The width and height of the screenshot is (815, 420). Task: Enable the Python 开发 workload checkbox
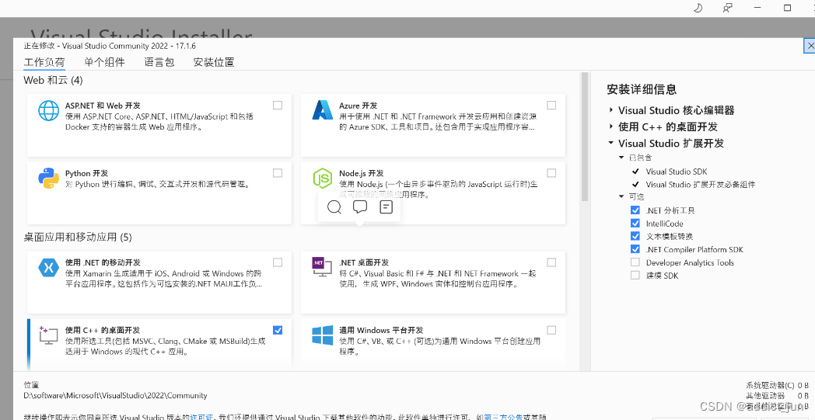[278, 173]
